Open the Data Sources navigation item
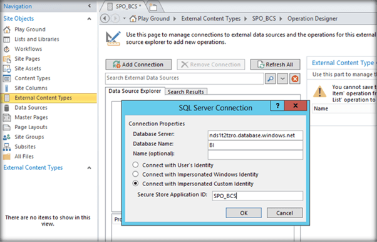 click(31, 108)
